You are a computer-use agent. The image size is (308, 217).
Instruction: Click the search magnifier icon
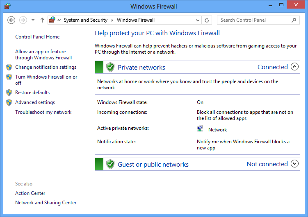point(294,20)
